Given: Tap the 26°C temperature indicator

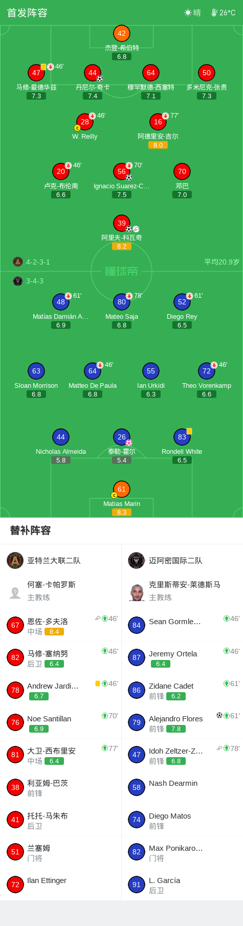Looking at the screenshot, I should click(224, 13).
